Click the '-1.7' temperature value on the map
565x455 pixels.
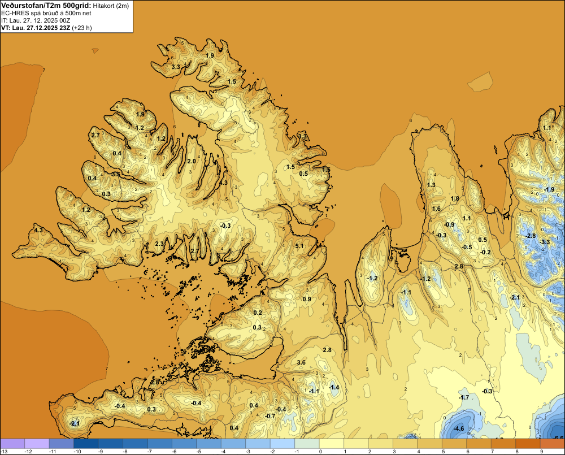click(x=464, y=397)
